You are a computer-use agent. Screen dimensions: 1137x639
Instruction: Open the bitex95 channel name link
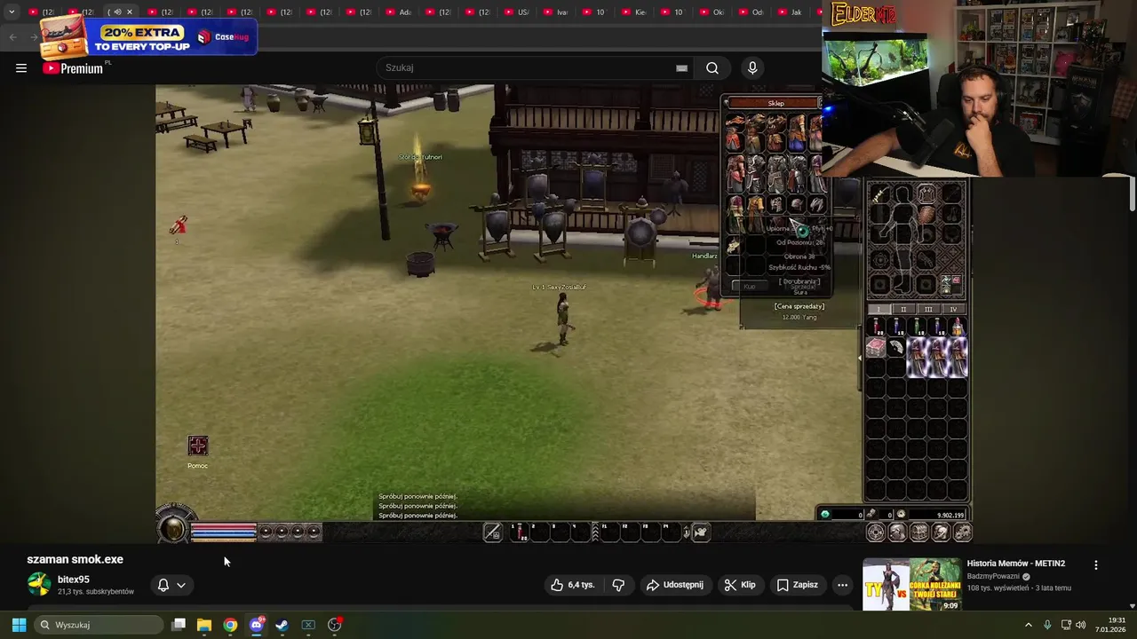[74, 580]
